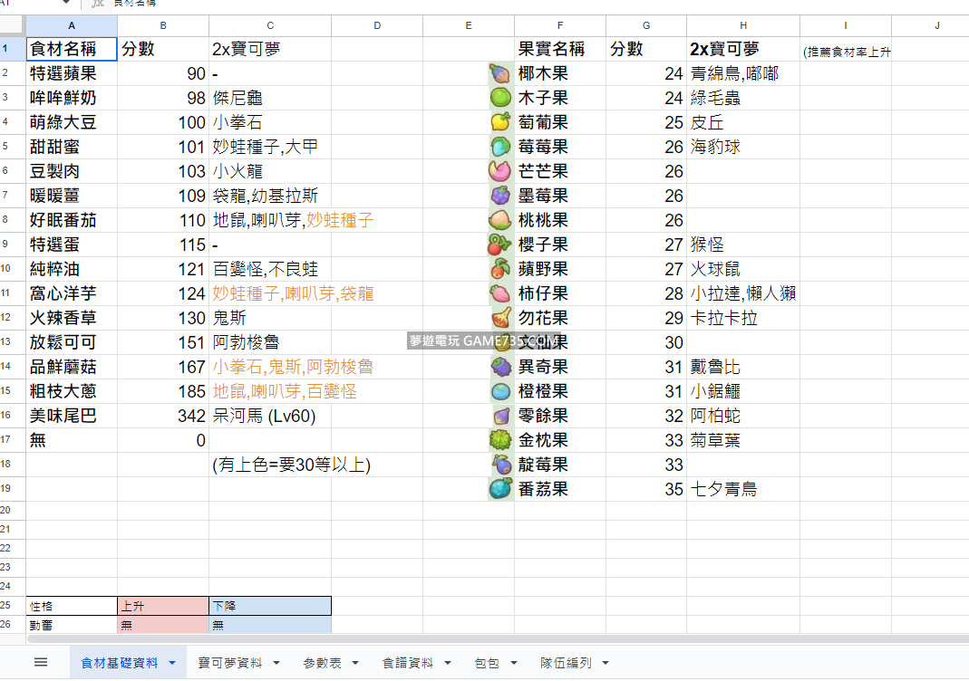Viewport: 969px width, 681px height.
Task: Open the 食譜資料 tab dropdown arrow
Action: pos(447,663)
